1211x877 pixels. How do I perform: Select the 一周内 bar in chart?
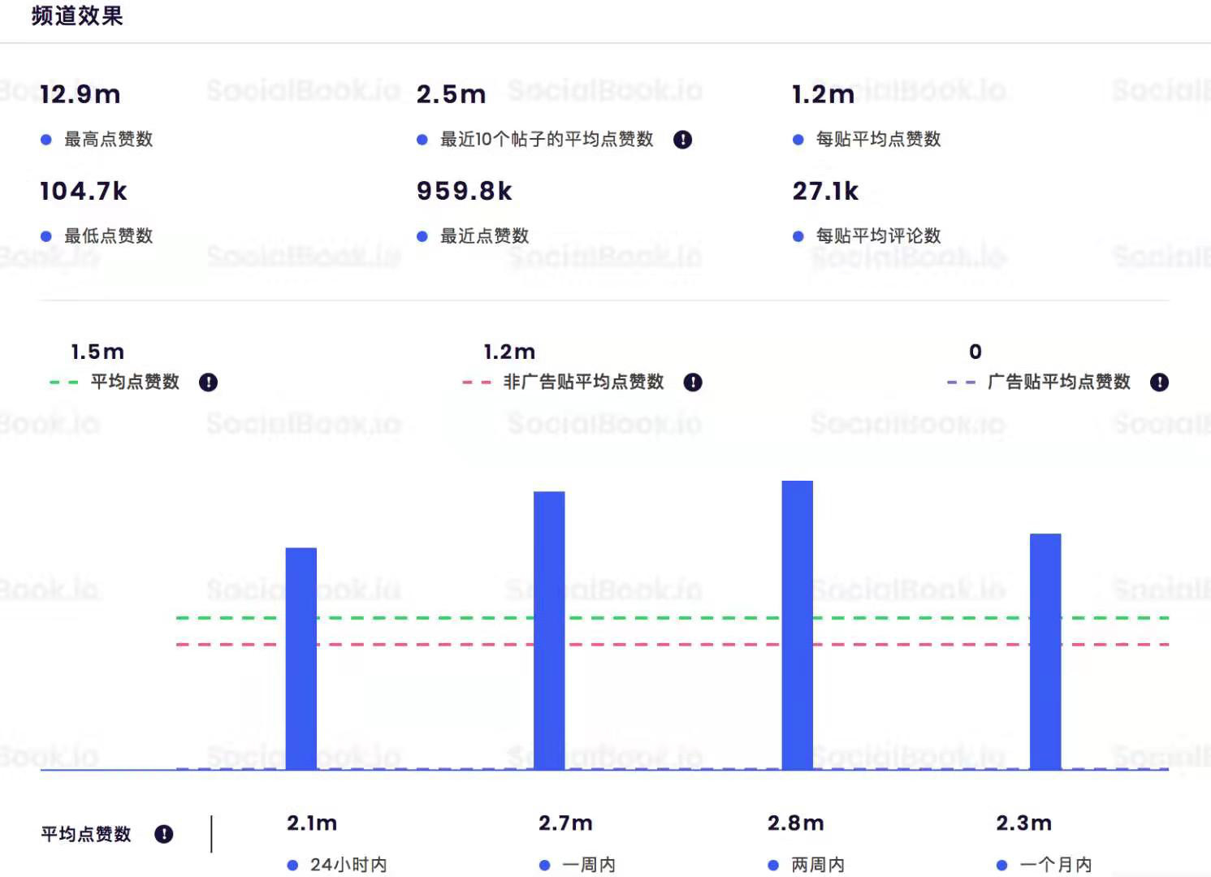(549, 631)
